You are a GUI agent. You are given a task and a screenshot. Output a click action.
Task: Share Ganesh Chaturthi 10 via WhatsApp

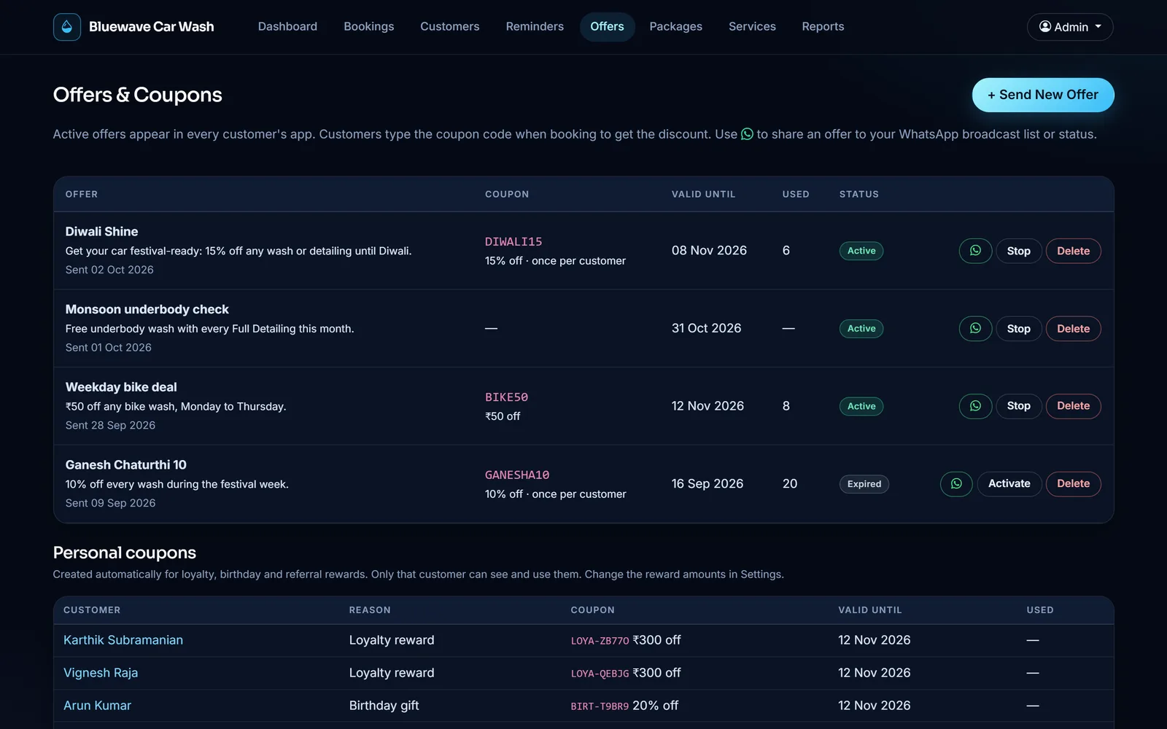(956, 484)
